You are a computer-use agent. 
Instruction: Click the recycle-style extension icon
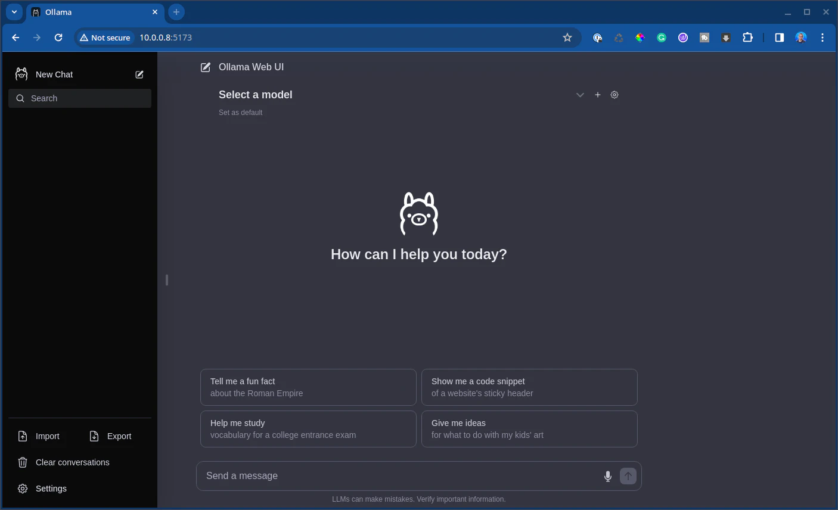[x=619, y=38]
